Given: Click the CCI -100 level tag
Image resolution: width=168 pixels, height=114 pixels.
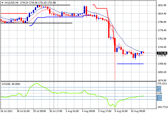Looking at the screenshot, I should tap(159, 97).
